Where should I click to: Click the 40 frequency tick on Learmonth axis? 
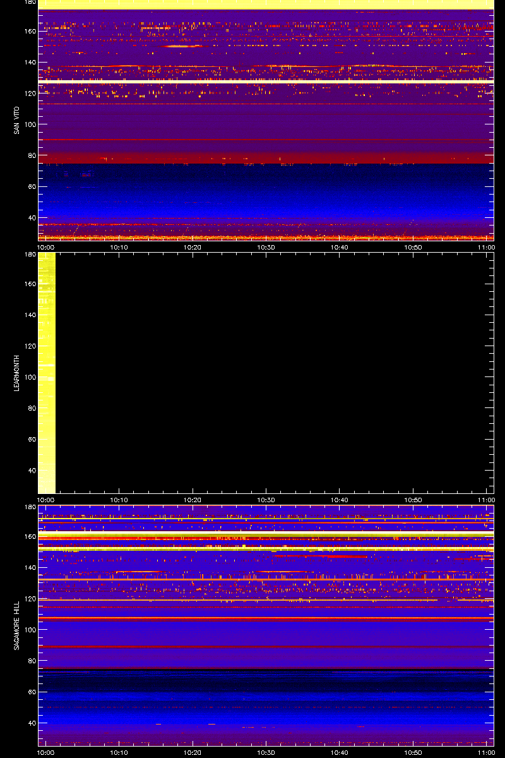click(x=32, y=471)
